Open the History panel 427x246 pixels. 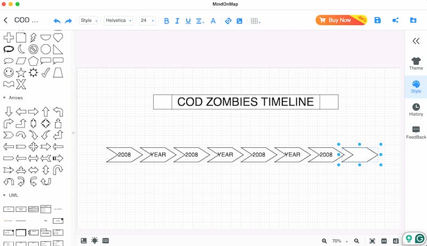click(416, 110)
